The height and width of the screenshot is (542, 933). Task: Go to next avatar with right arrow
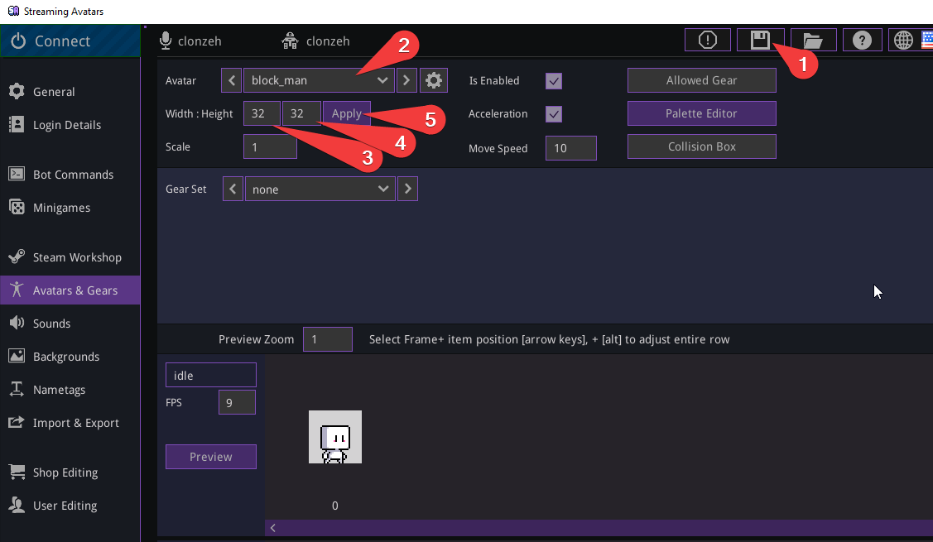406,80
